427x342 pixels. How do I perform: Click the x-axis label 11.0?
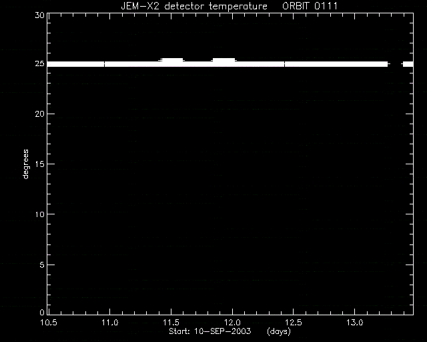click(109, 323)
